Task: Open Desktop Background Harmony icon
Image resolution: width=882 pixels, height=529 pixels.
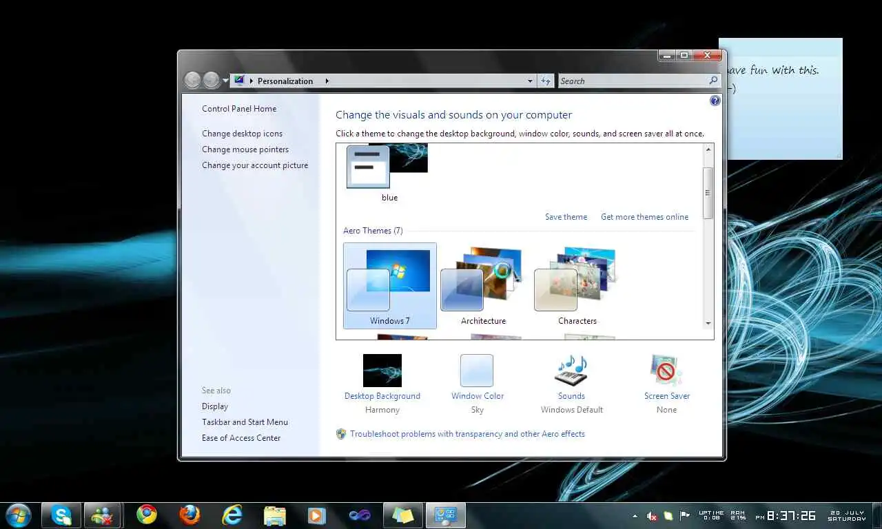Action: pos(382,371)
